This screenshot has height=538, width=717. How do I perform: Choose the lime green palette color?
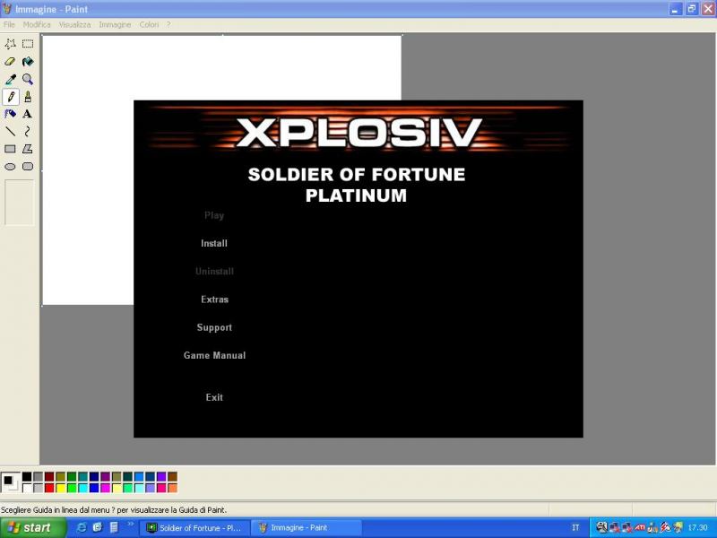(72, 488)
